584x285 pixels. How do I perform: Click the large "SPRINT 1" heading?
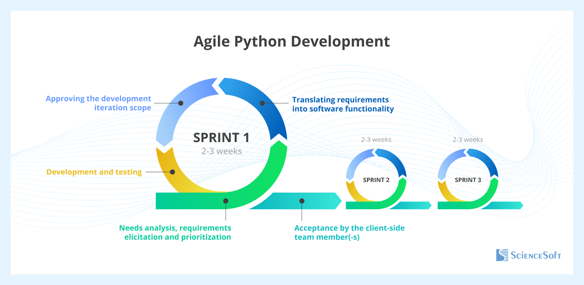[x=221, y=138]
